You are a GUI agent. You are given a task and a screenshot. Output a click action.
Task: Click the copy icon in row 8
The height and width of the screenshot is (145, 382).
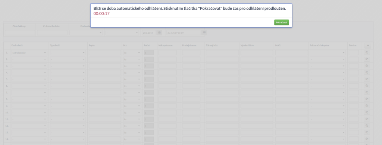367,99
